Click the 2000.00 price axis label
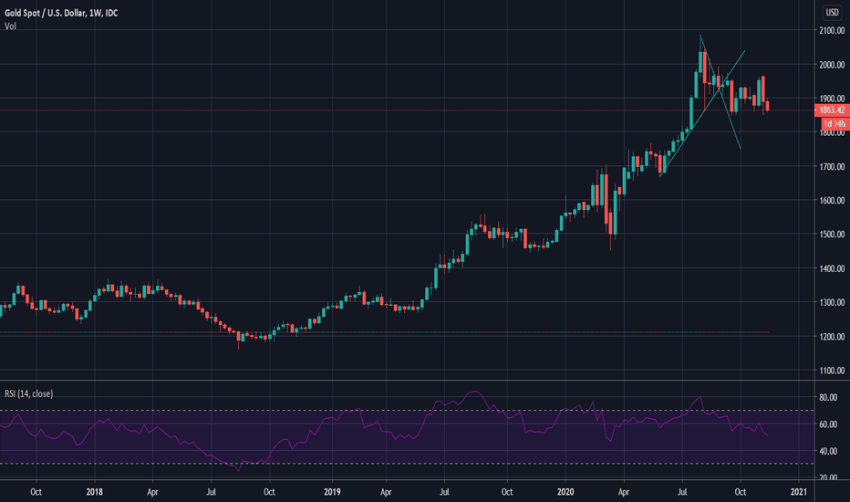 tap(832, 65)
